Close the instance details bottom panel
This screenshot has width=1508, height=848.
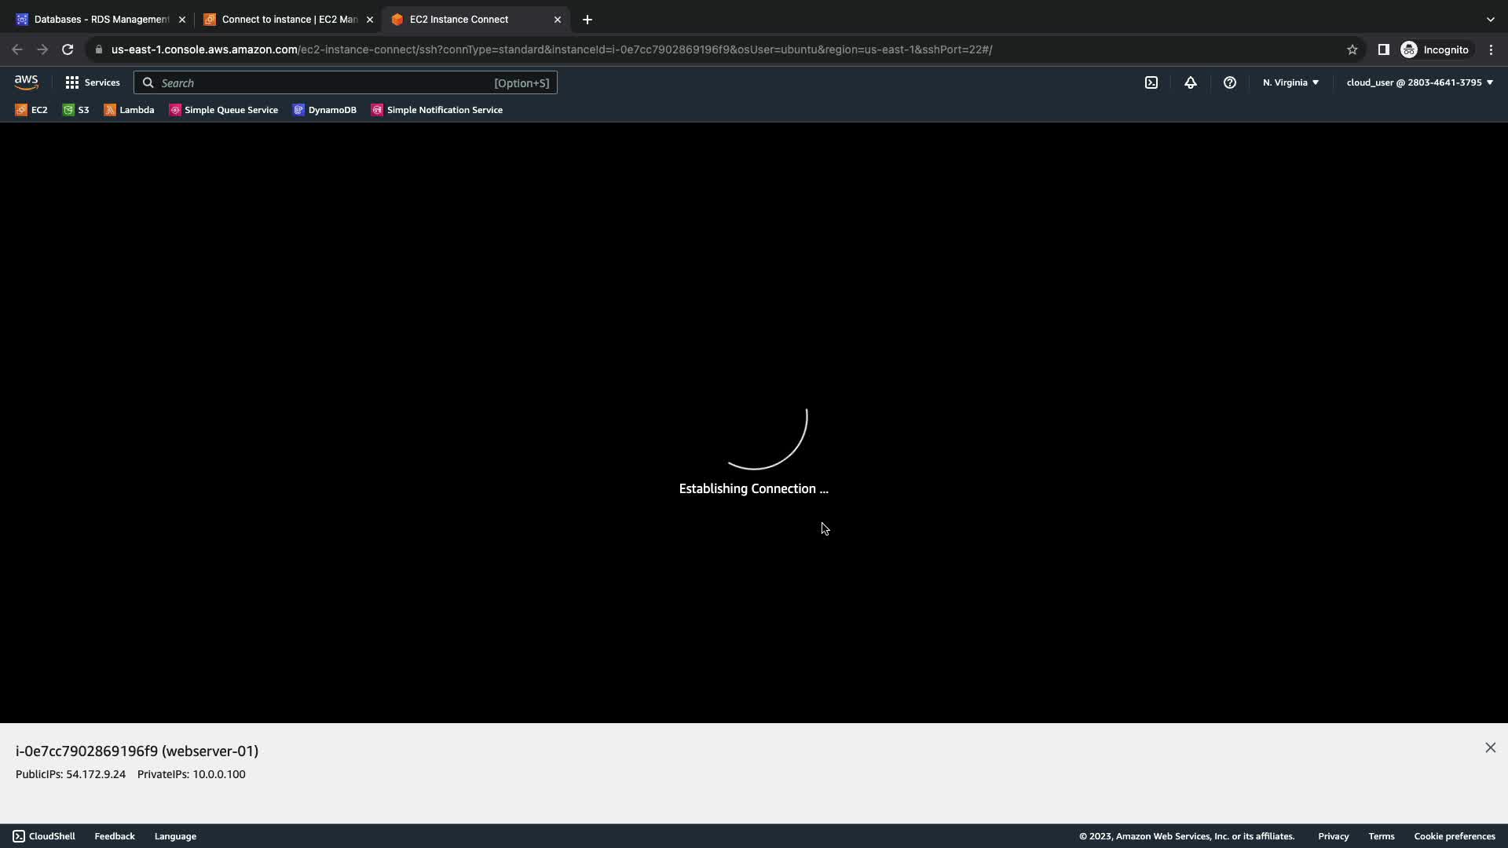pos(1491,747)
